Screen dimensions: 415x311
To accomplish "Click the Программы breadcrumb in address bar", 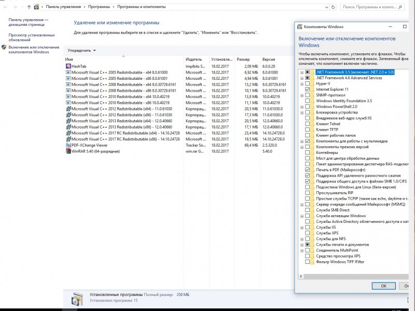I will coord(99,7).
